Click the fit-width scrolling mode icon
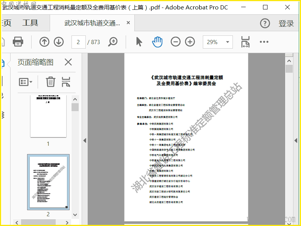The width and height of the screenshot is (301, 226). coord(245,42)
